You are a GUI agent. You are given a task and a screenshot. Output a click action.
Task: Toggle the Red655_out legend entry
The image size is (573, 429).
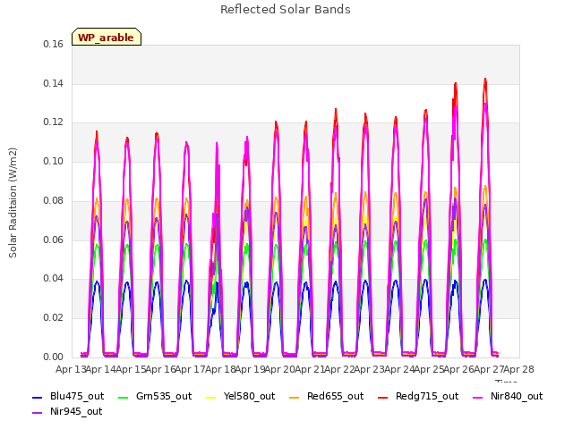pos(326,396)
